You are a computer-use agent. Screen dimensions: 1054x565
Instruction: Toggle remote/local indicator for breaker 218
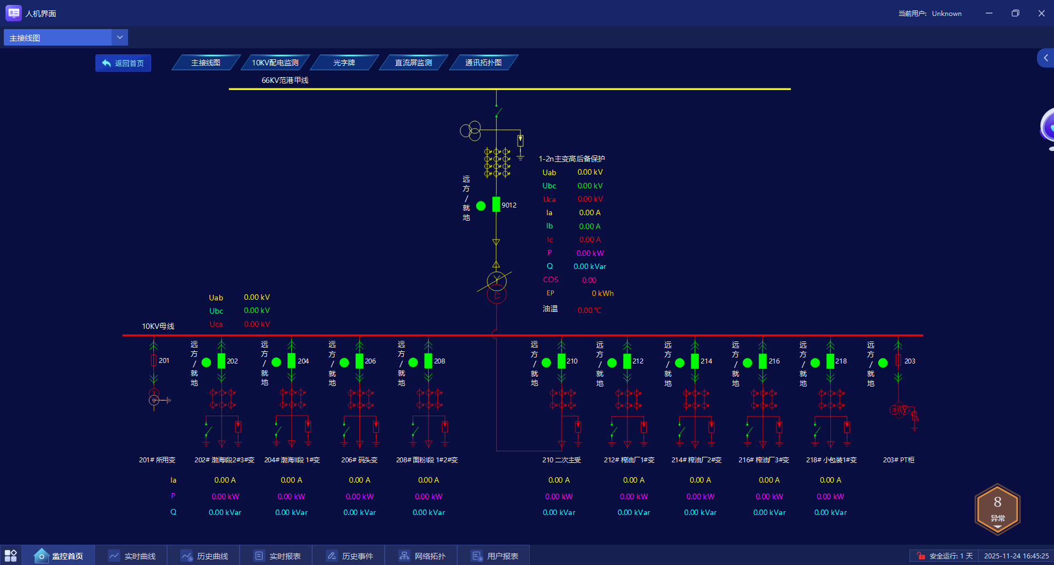pyautogui.click(x=815, y=363)
